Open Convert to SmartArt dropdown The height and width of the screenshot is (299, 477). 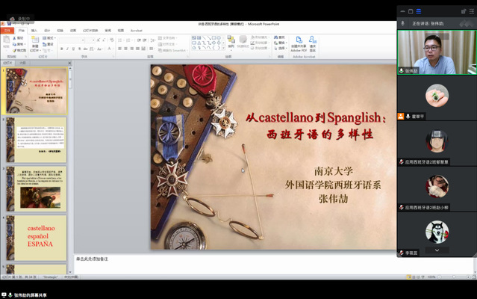pyautogui.click(x=172, y=51)
